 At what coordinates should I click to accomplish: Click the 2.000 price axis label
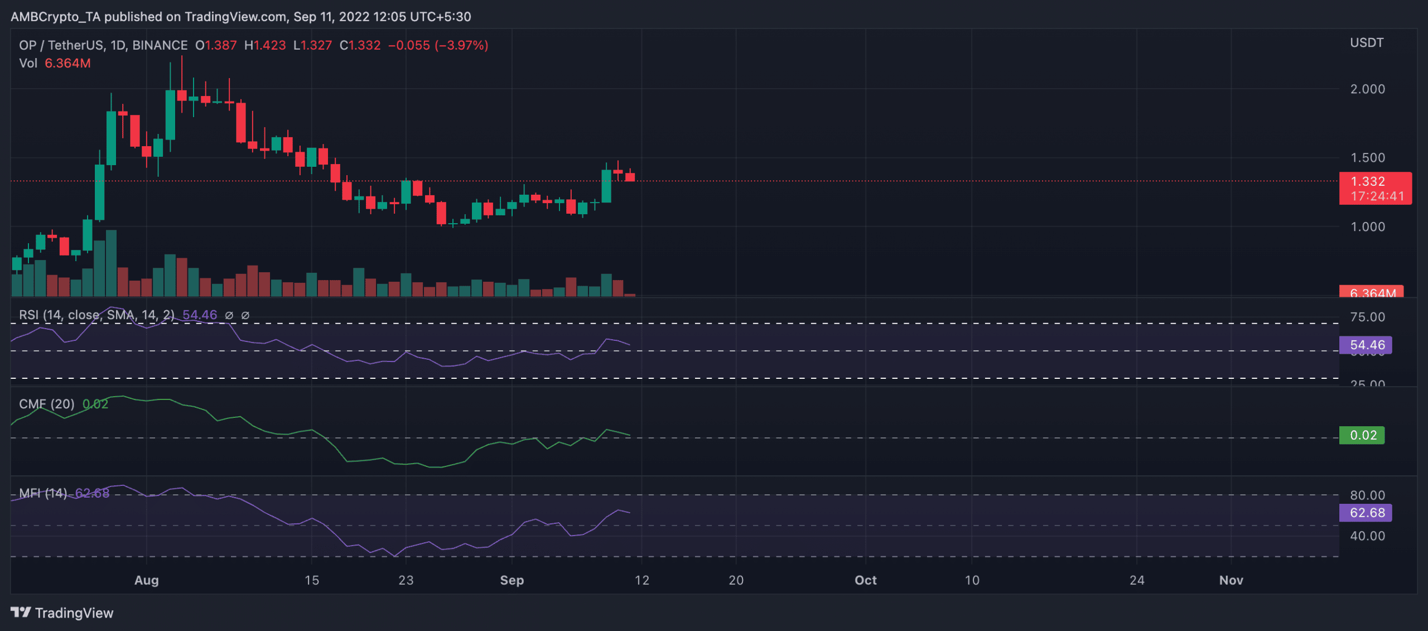1367,89
